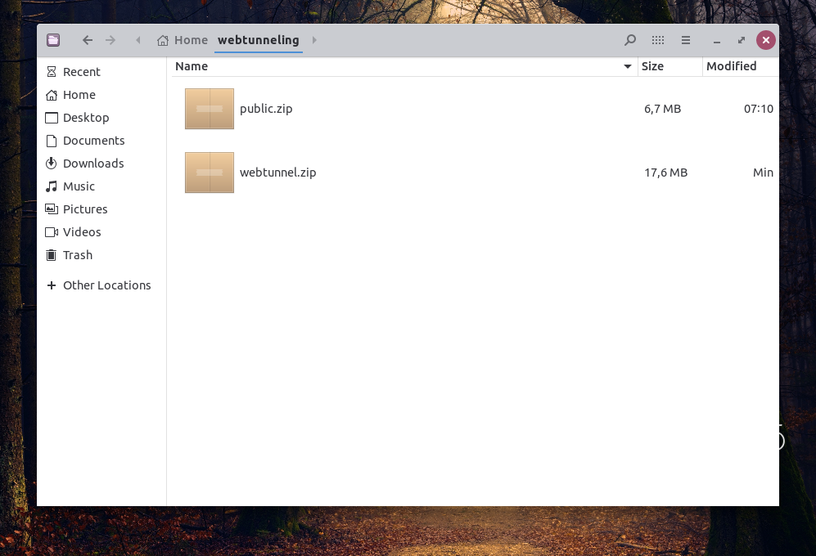
Task: Open the search in Files
Action: (629, 39)
